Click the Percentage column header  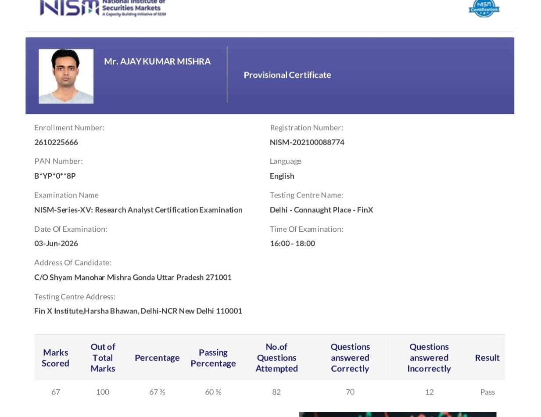click(157, 358)
